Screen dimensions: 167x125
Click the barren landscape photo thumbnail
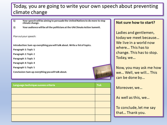coord(103,72)
